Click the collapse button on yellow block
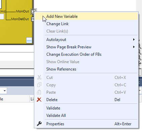The image size is (142, 137). pyautogui.click(x=29, y=40)
